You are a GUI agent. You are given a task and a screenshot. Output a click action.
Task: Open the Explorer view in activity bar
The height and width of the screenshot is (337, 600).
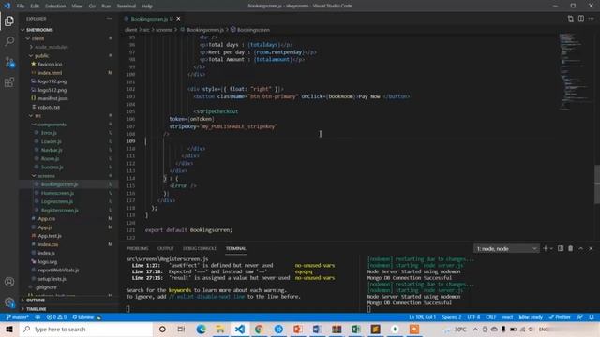coord(9,21)
